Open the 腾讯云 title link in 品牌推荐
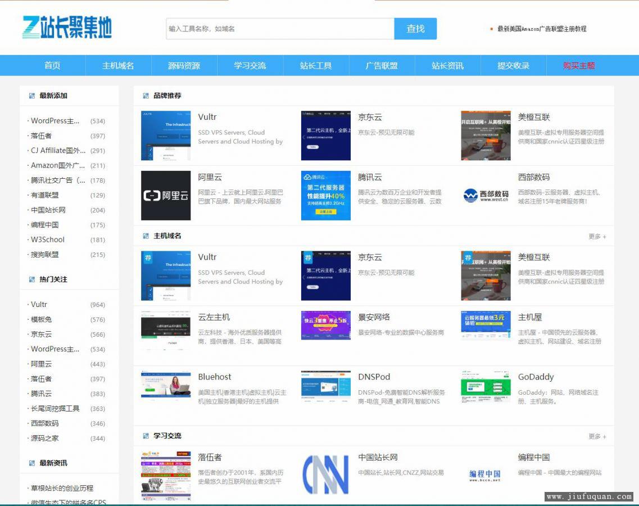 370,177
